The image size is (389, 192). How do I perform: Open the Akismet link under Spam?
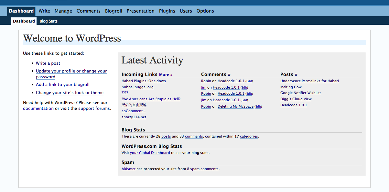tap(128, 169)
